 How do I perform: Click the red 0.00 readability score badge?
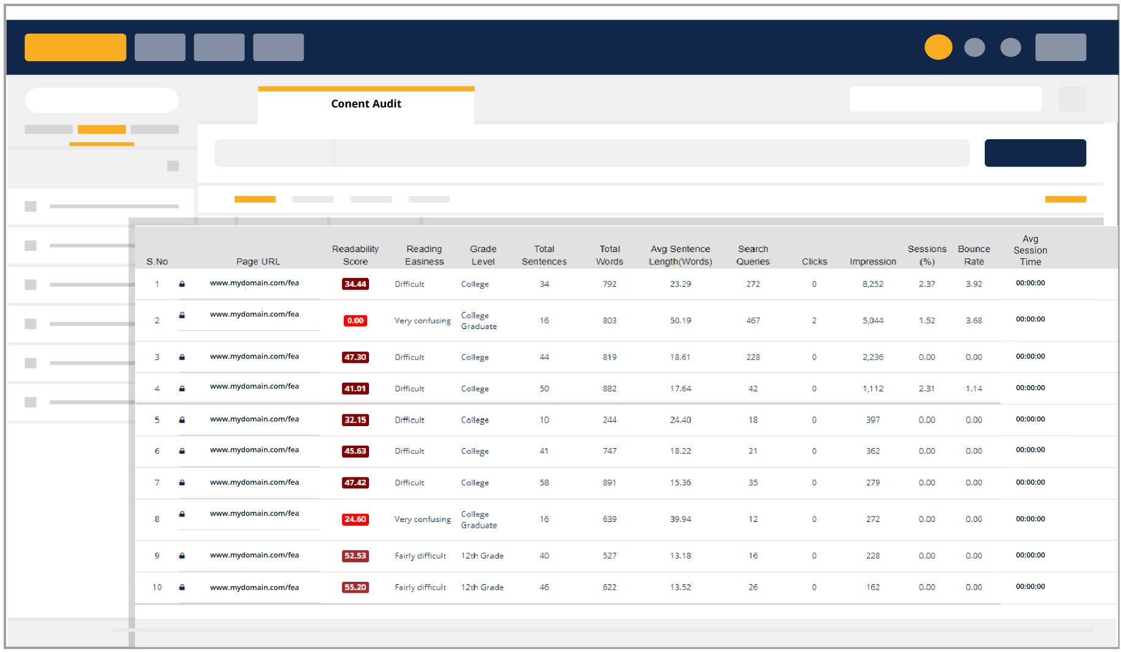pos(355,321)
